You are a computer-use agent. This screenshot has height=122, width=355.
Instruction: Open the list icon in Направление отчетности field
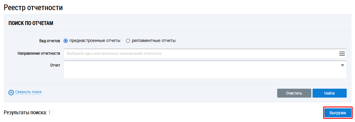coord(342,54)
